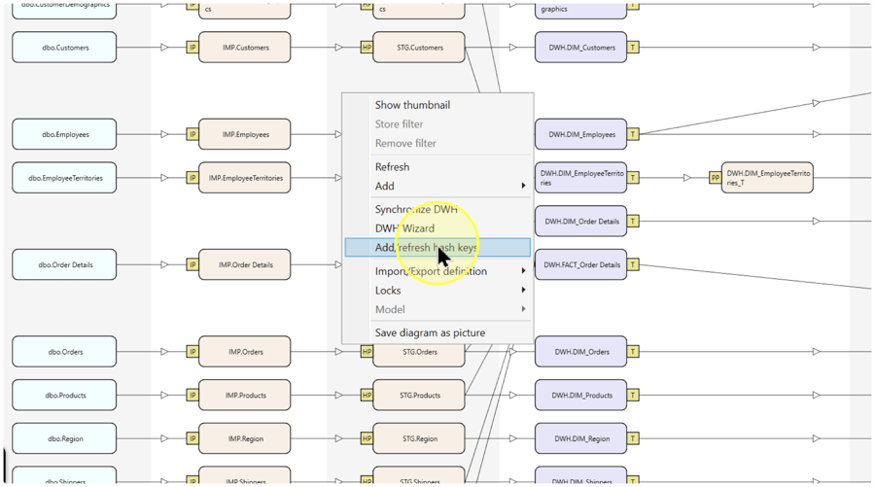The image size is (875, 487).
Task: Choose Save diagram as picture
Action: (x=437, y=332)
